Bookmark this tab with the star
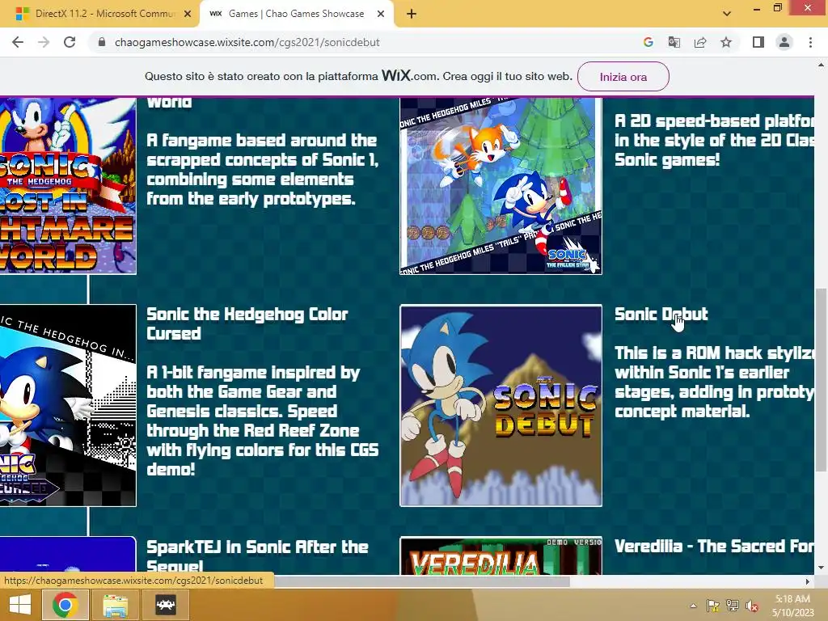 click(726, 42)
